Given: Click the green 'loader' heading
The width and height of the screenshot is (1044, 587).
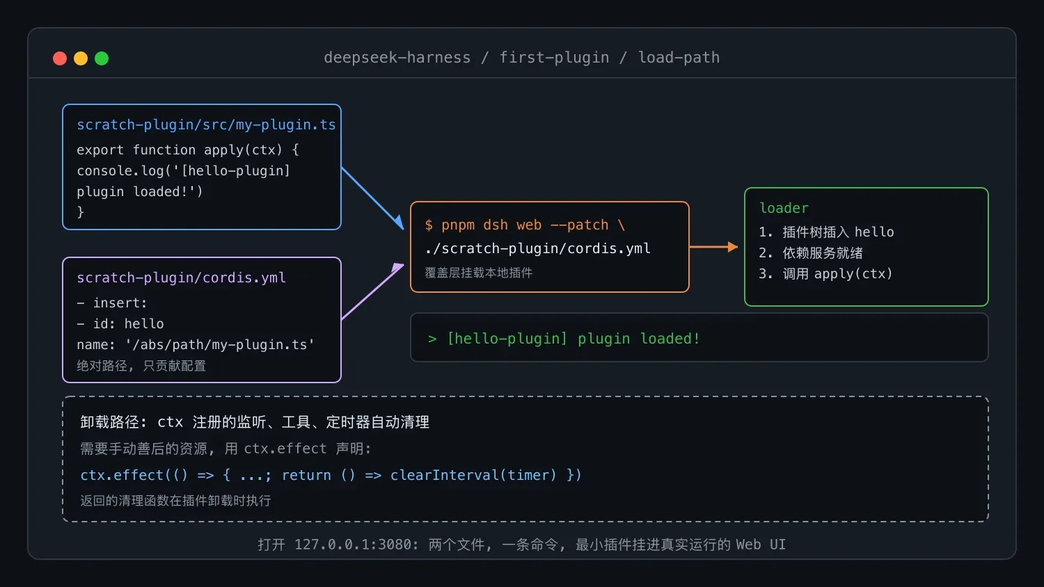Looking at the screenshot, I should coord(784,208).
